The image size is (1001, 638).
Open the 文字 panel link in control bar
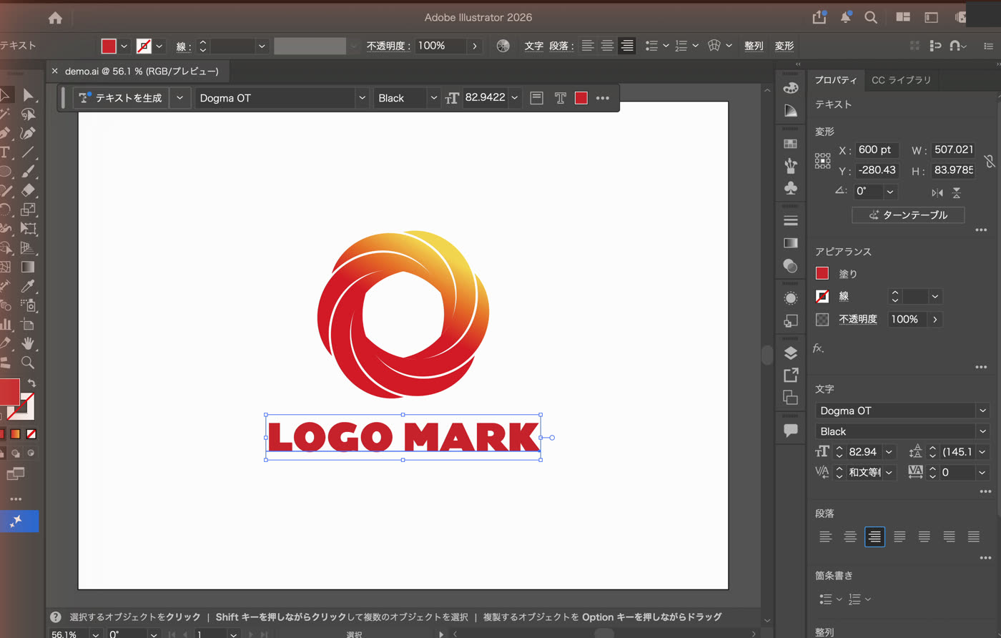[534, 46]
